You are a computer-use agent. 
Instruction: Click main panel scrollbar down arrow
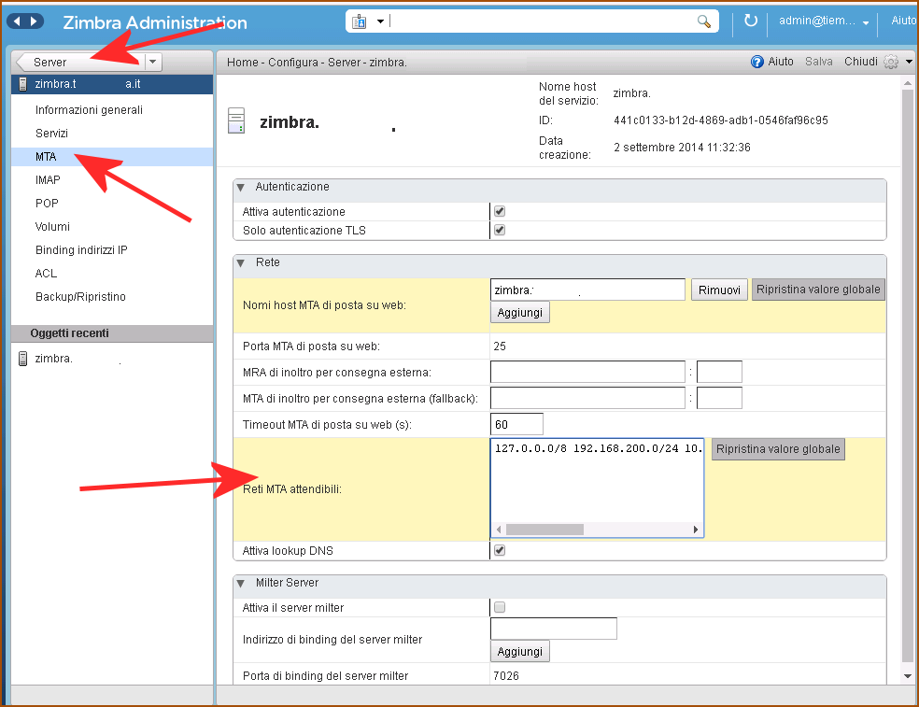pyautogui.click(x=908, y=676)
